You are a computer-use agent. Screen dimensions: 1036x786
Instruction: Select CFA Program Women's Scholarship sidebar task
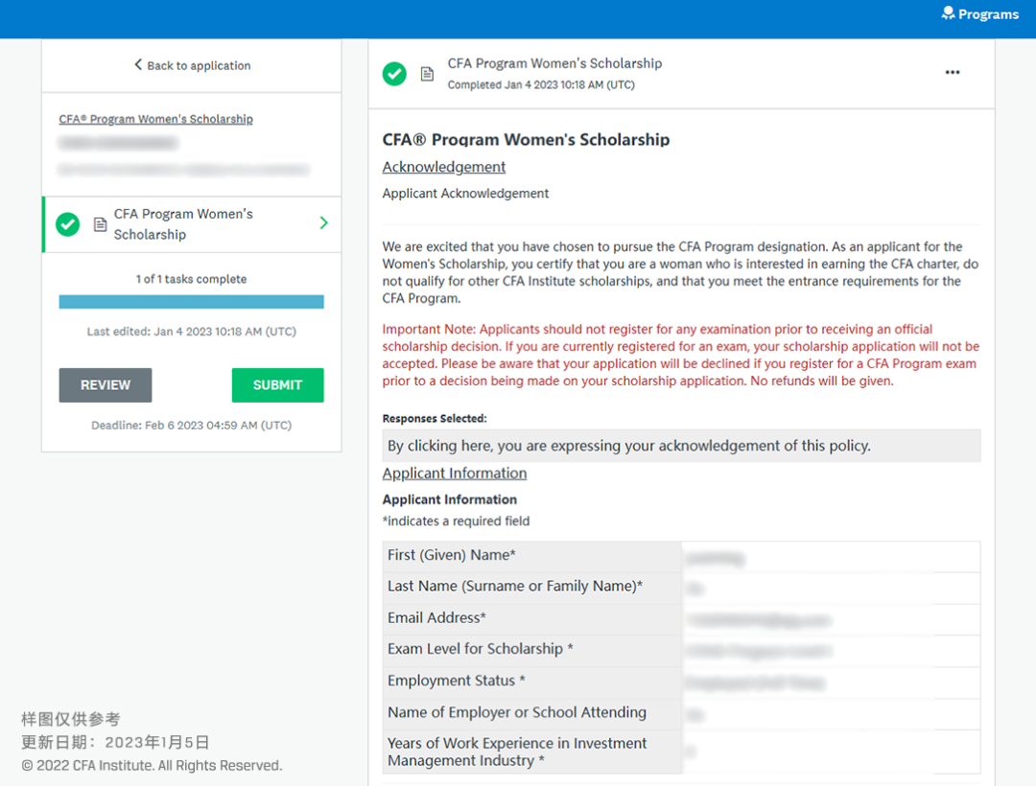183,224
